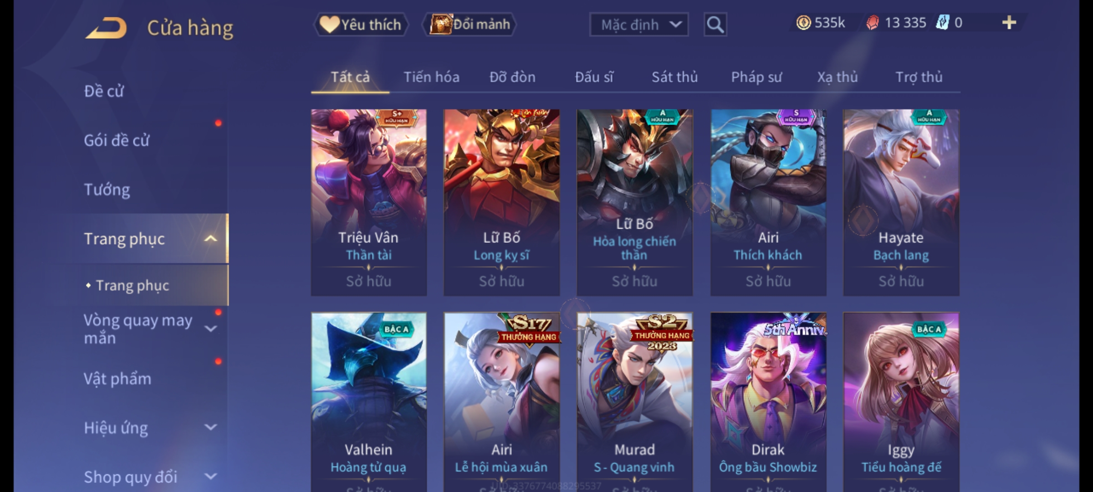Screen dimensions: 1093x492
Task: Select the Sát thủ tab
Action: point(674,77)
